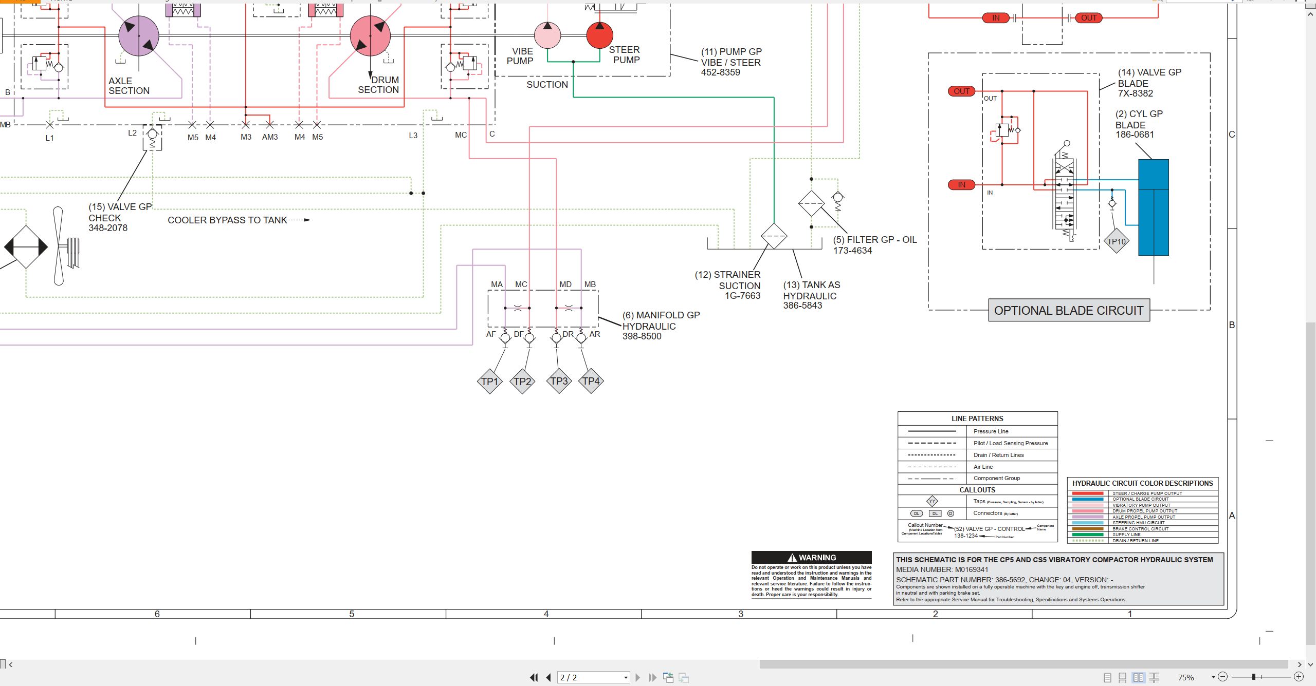
Task: Switch to continuous facing view
Action: [1154, 677]
